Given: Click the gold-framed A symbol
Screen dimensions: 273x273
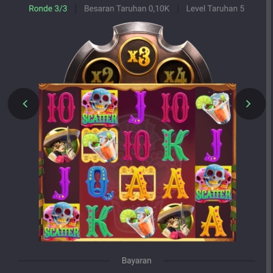Looking at the screenshot, I should pyautogui.click(x=137, y=184).
